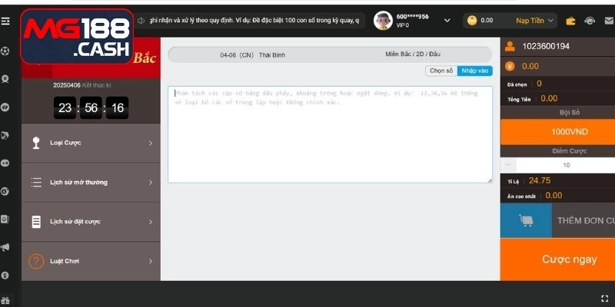Open Lịch sử đặt cược section
Viewport: 615px width, 307px height.
[x=91, y=222]
